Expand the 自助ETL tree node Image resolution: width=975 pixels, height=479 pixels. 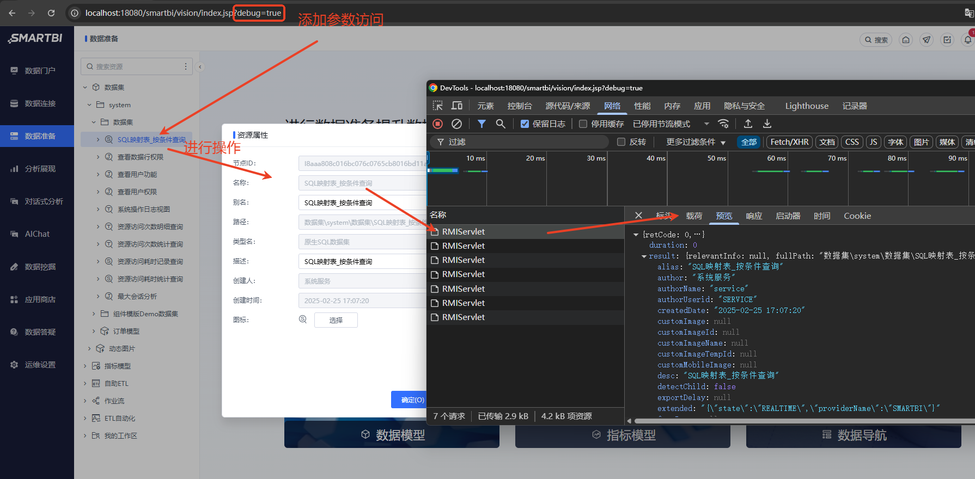tap(85, 383)
